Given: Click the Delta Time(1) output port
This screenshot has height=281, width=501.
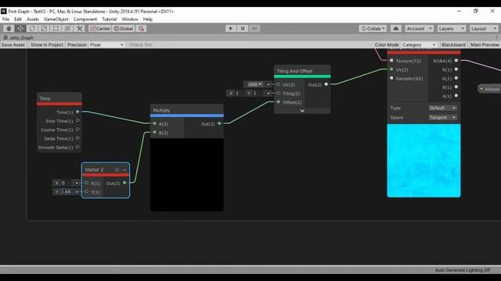Looking at the screenshot, I should [x=77, y=138].
